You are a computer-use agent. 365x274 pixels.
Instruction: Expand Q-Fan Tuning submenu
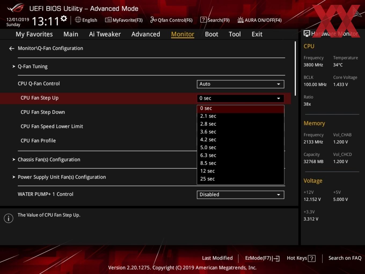click(32, 66)
